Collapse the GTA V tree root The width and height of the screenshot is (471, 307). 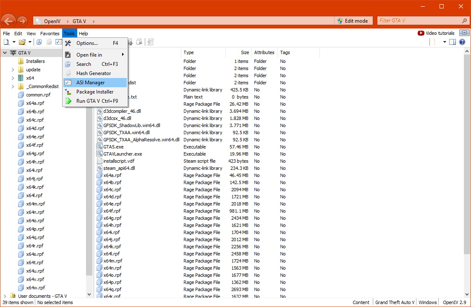pos(5,53)
